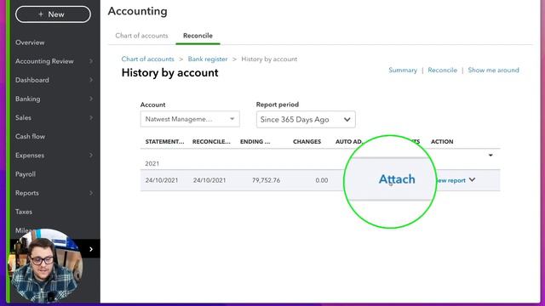The image size is (545, 306).
Task: Click changes value 0.00 cell
Action: click(x=322, y=180)
